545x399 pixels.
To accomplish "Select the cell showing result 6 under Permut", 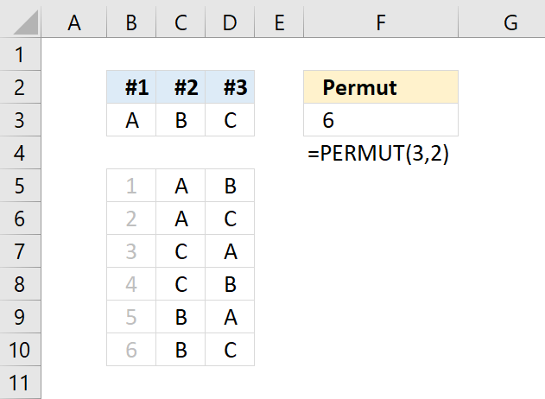I will (x=381, y=120).
